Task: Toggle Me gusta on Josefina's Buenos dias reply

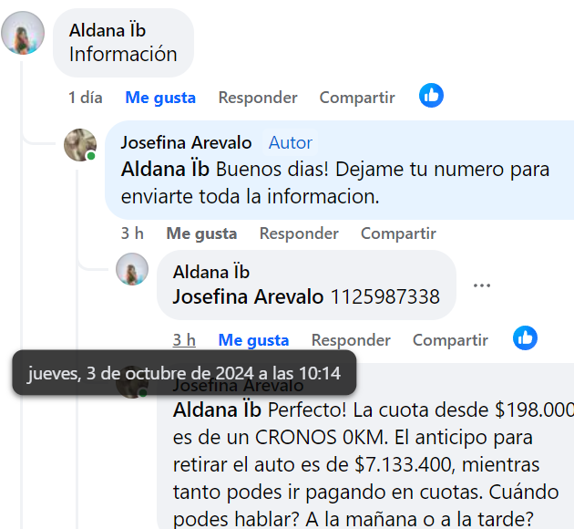Action: pyautogui.click(x=201, y=233)
